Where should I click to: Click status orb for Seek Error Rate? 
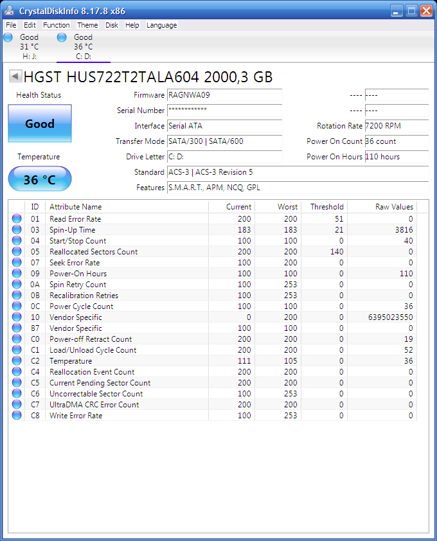pyautogui.click(x=17, y=262)
